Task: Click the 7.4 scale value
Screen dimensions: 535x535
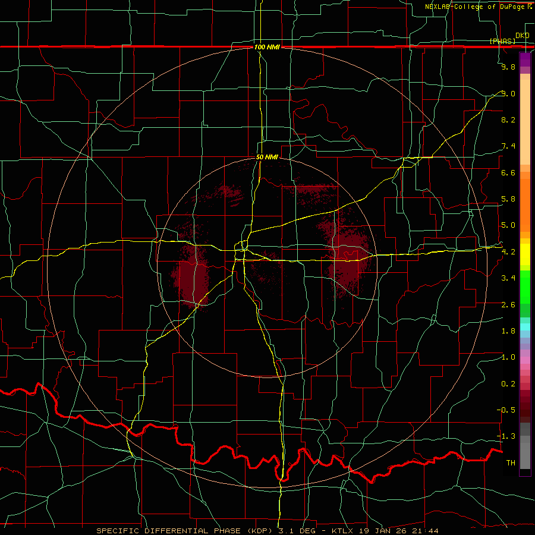Action: click(508, 146)
